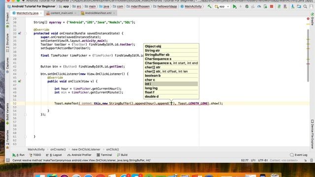Select 'StringBuffer sb' parameter overload
The image size is (315, 177).
(x=171, y=55)
